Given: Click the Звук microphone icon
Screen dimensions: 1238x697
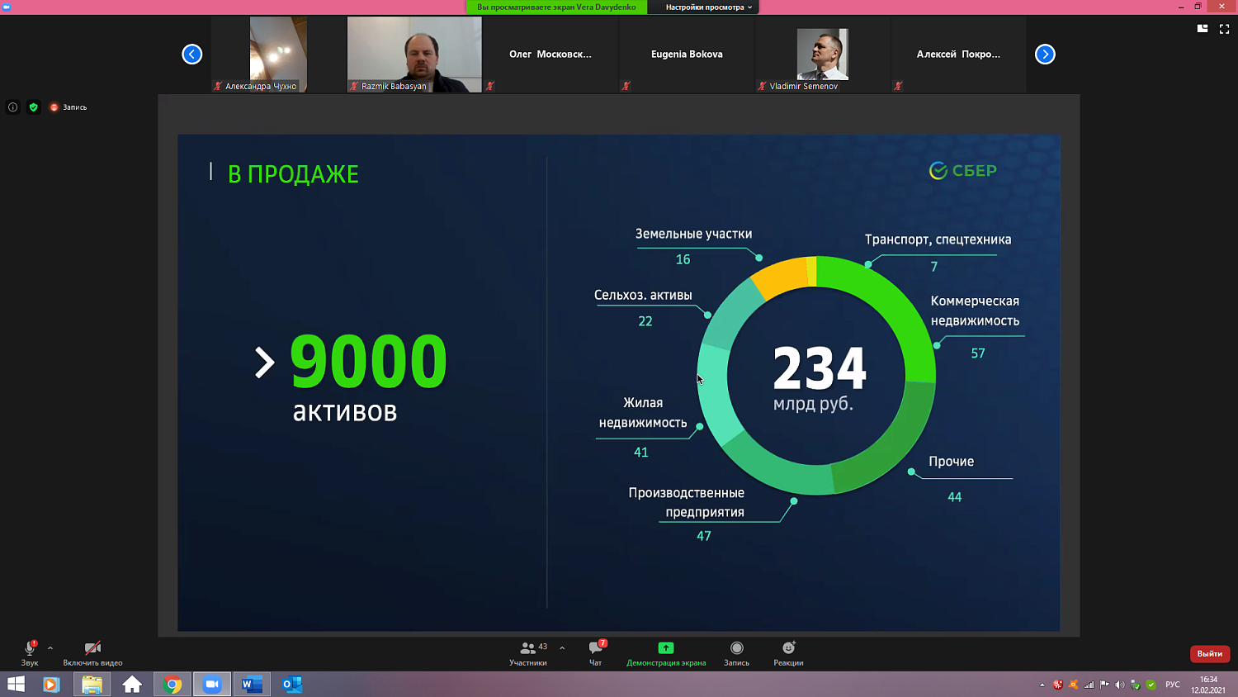Looking at the screenshot, I should click(x=30, y=648).
